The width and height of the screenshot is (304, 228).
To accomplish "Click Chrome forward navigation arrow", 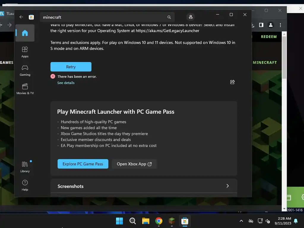I will point(9,25).
